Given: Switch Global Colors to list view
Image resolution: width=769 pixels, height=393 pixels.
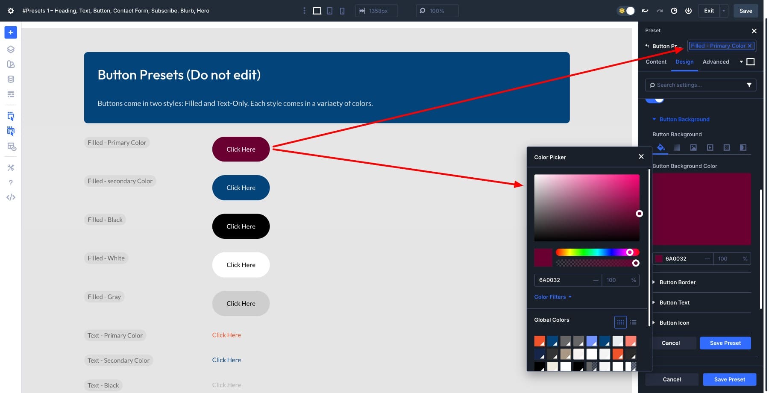Looking at the screenshot, I should tap(633, 322).
